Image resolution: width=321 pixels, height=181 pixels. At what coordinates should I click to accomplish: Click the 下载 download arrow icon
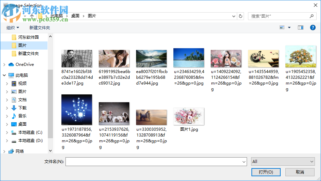[x=14, y=108]
